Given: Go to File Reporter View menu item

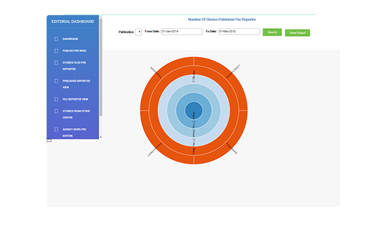Looking at the screenshot, I should click(75, 99).
